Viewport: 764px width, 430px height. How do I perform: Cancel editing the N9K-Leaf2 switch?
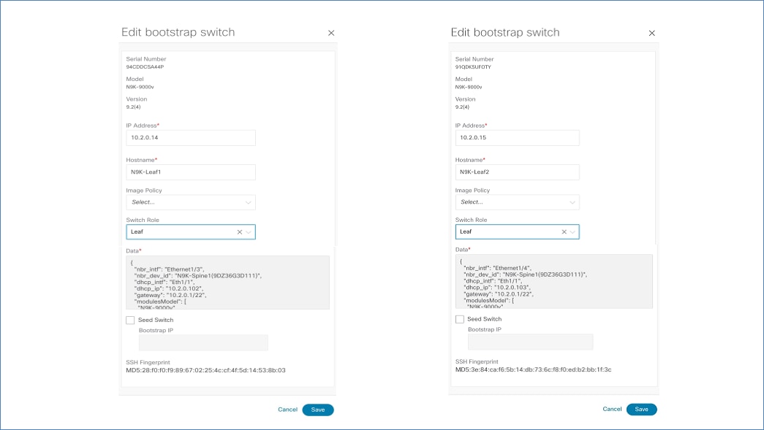[612, 409]
